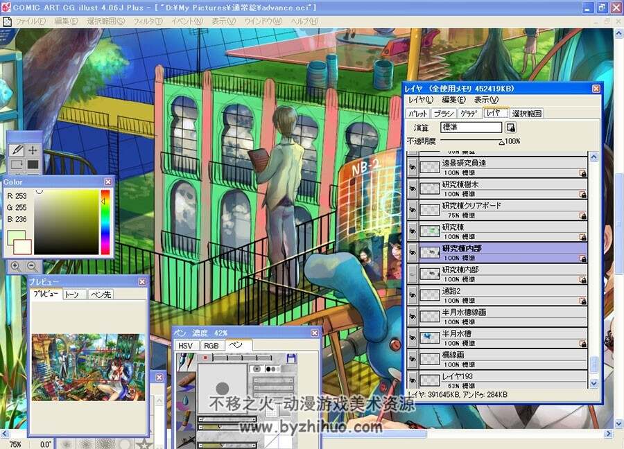Image resolution: width=624 pixels, height=449 pixels.
Task: Switch to the 選択範囲 tab
Action: (526, 114)
